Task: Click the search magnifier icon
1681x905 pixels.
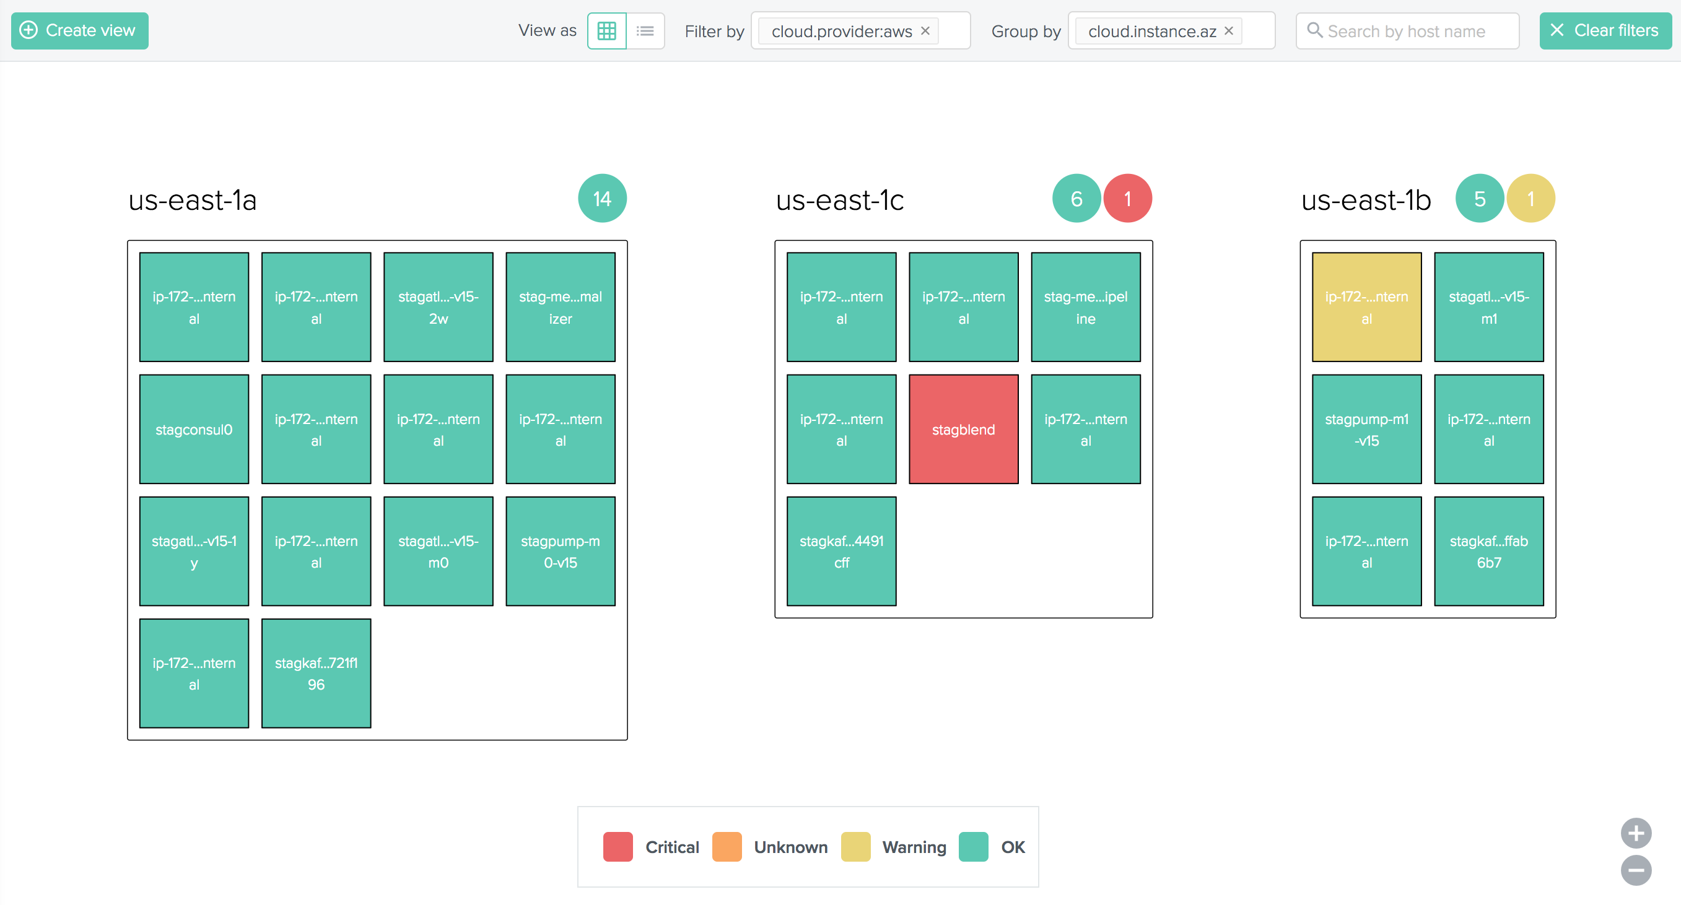Action: [1316, 30]
